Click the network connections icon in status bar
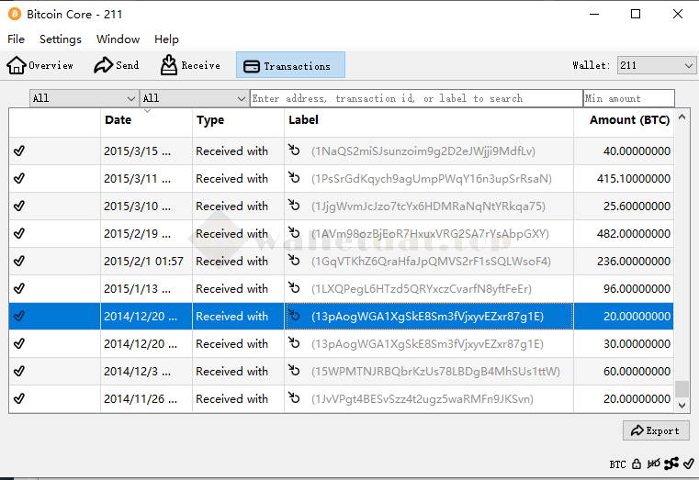This screenshot has width=699, height=480. (x=671, y=464)
